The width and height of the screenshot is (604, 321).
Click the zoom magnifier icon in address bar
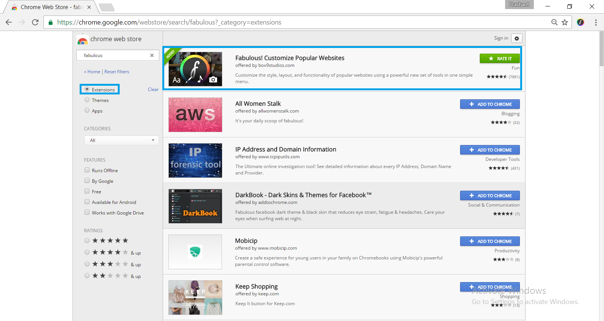coord(554,22)
